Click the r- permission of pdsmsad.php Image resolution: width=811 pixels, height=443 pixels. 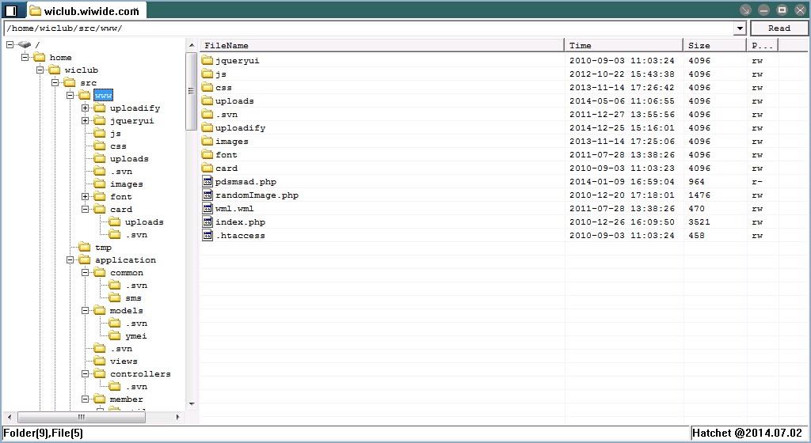point(757,182)
